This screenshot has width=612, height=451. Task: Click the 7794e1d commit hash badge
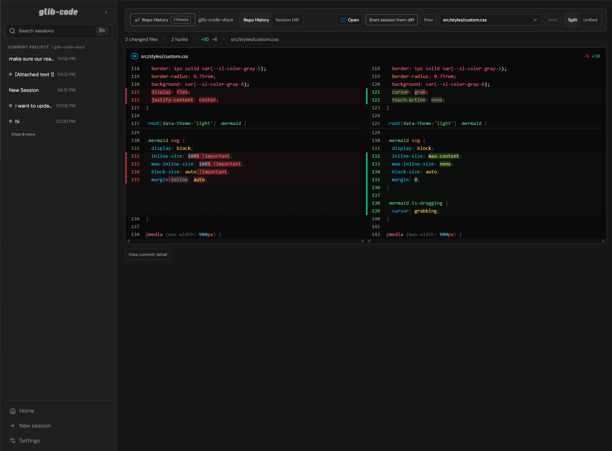pyautogui.click(x=181, y=20)
